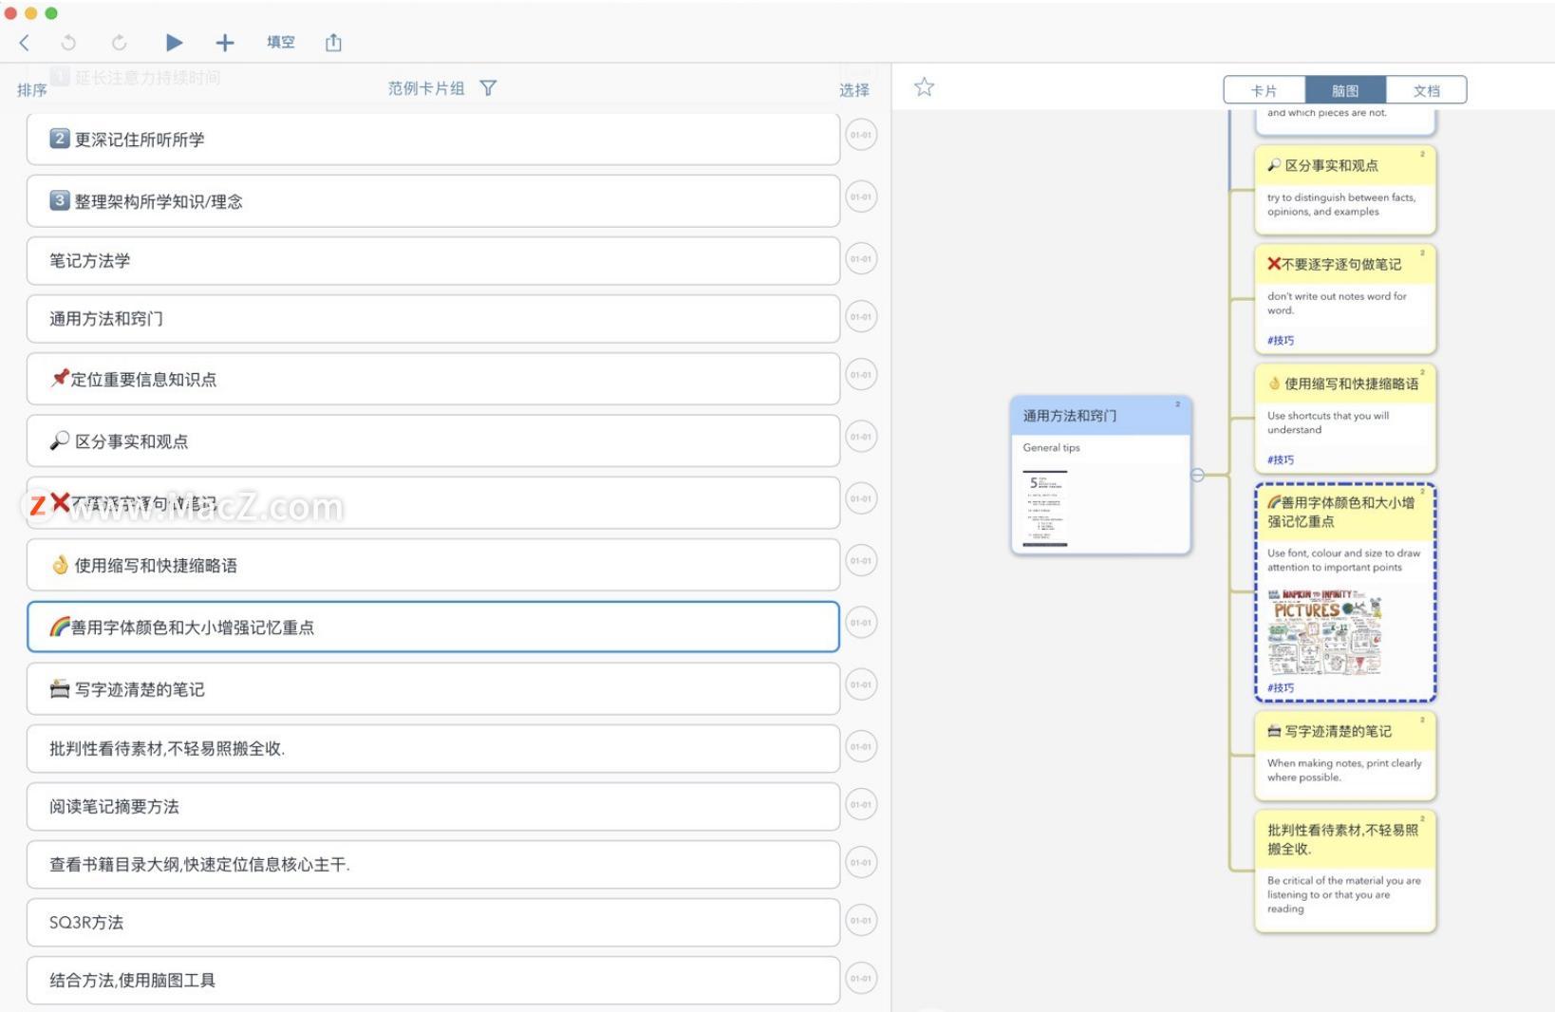Select the 区分事实和观点 yellow mind map node
This screenshot has width=1555, height=1012.
click(x=1344, y=188)
